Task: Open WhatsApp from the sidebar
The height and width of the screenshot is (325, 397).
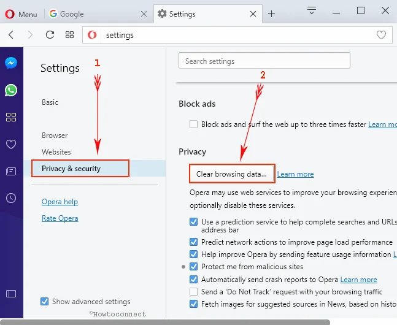Action: pyautogui.click(x=11, y=90)
